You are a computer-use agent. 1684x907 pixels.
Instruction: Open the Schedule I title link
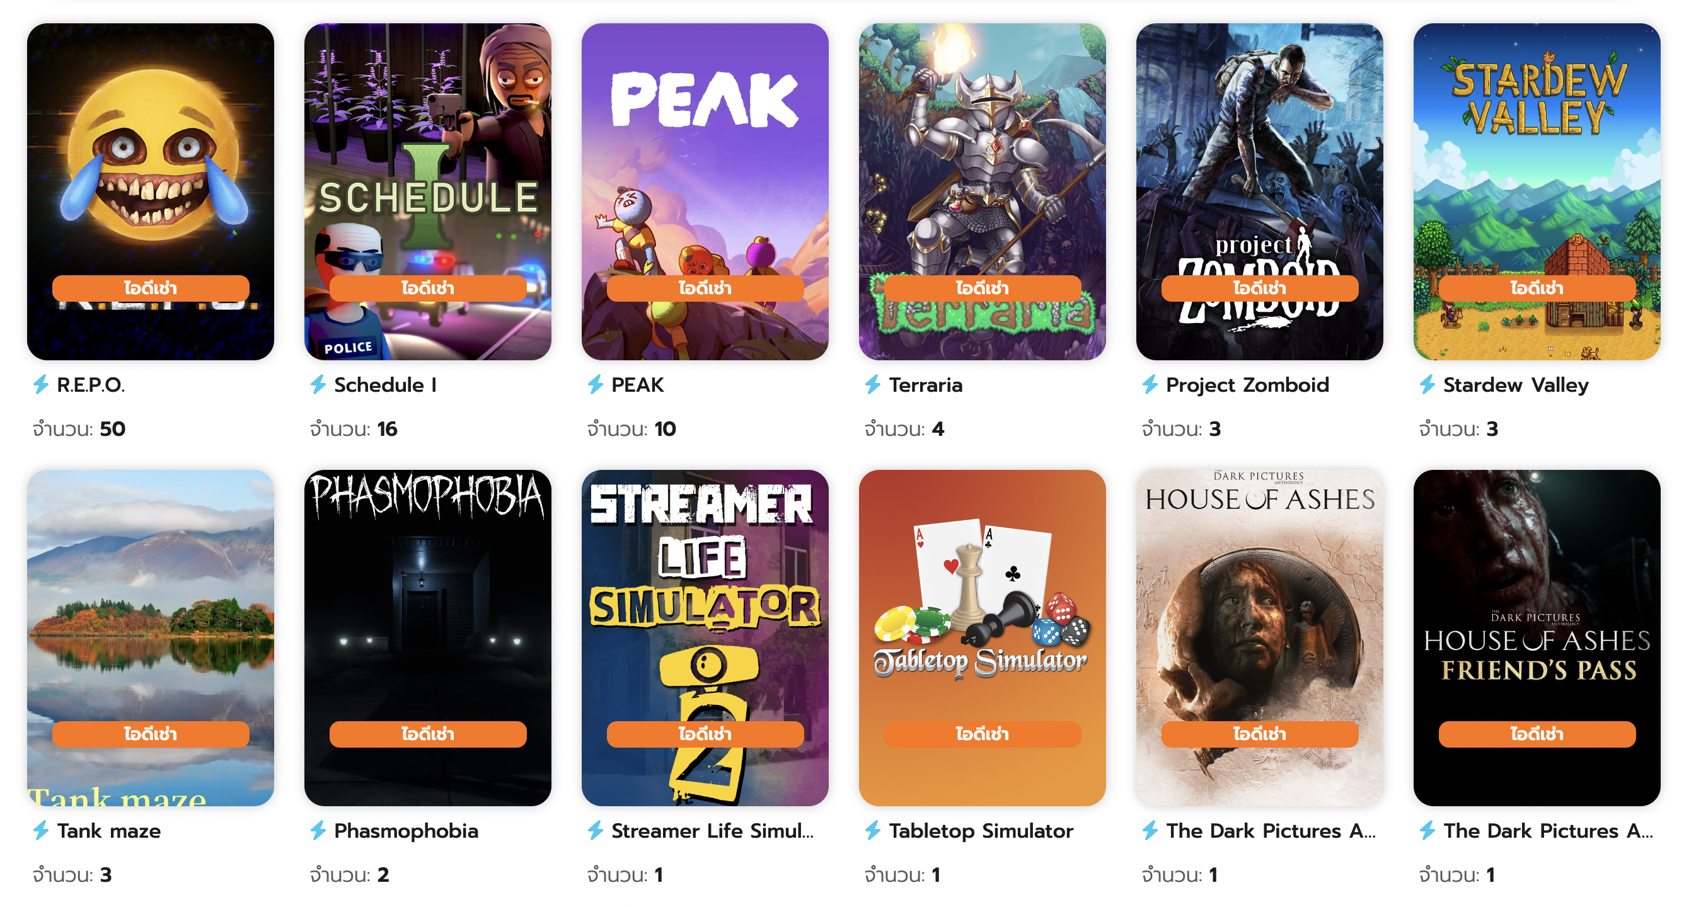click(385, 385)
